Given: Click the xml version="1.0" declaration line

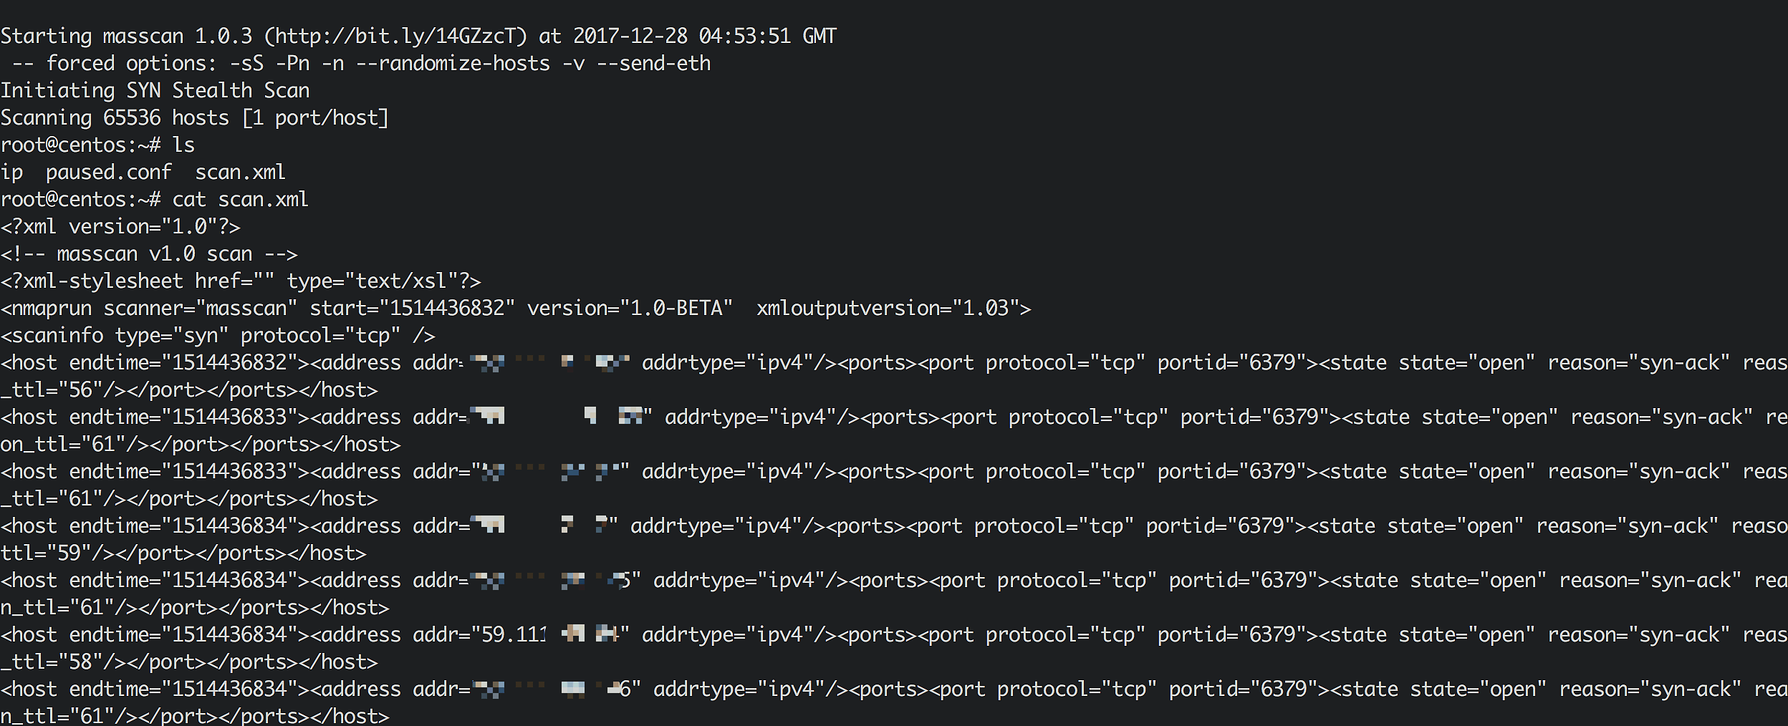Looking at the screenshot, I should [x=120, y=227].
